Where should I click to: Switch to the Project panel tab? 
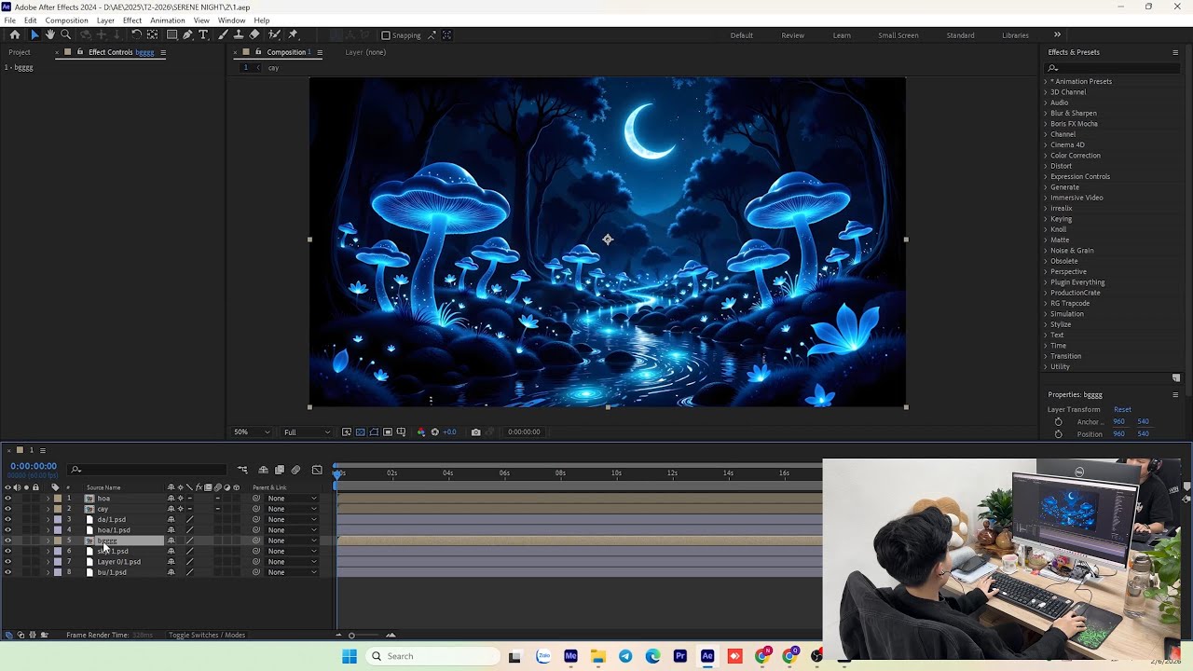20,52
